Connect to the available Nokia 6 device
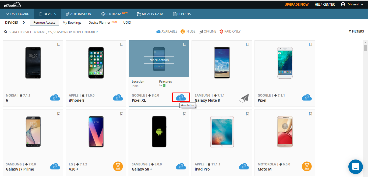 (x=55, y=98)
